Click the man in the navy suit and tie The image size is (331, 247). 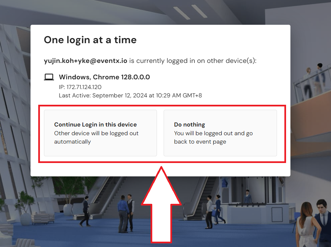tap(323, 223)
